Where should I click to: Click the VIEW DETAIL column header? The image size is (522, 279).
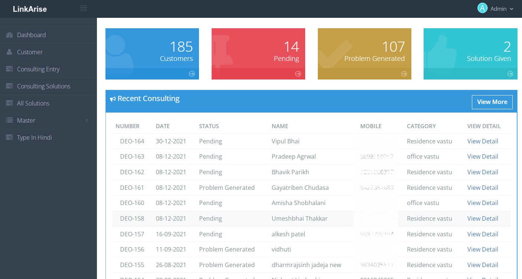pos(484,126)
